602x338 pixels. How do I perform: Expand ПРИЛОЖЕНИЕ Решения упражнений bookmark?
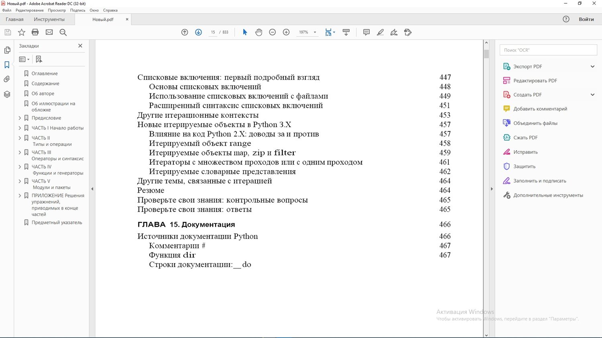click(20, 196)
